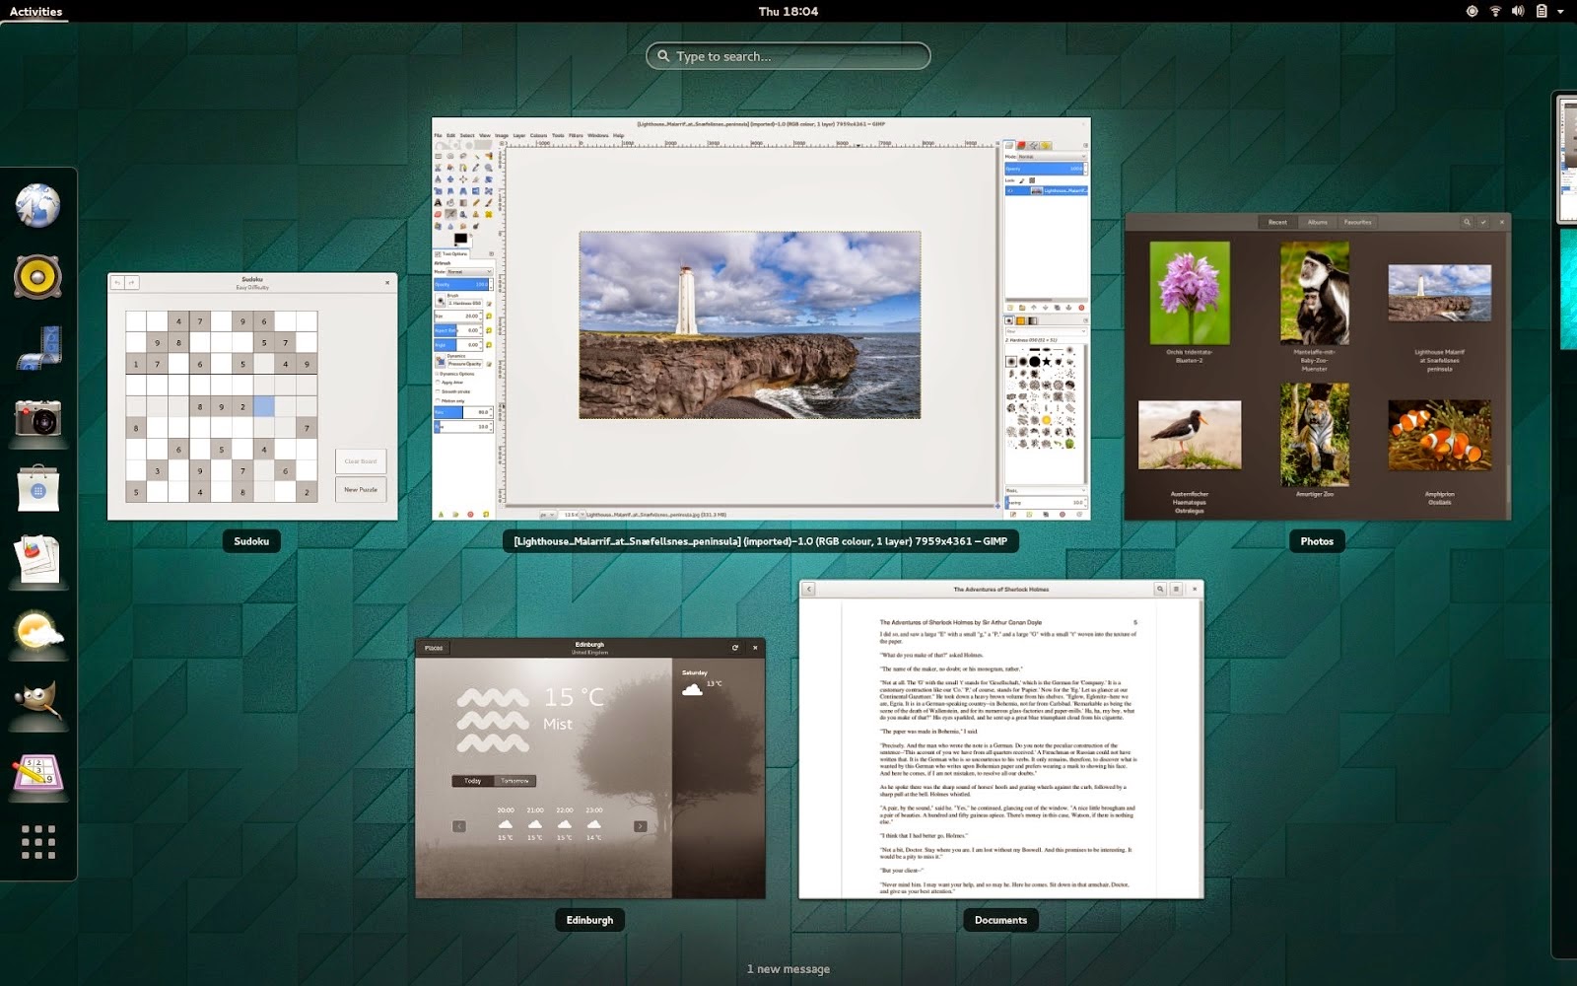Image resolution: width=1577 pixels, height=986 pixels.
Task: Hide the Lighthouse layer's visibility eye
Action: click(1010, 189)
